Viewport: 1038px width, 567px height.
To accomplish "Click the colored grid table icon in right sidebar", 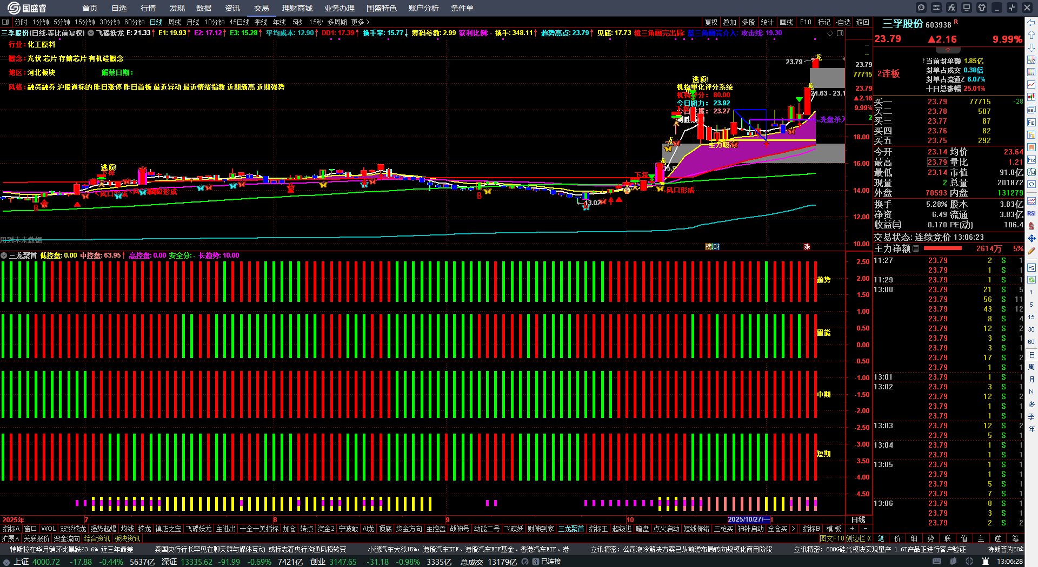I will point(1032,72).
